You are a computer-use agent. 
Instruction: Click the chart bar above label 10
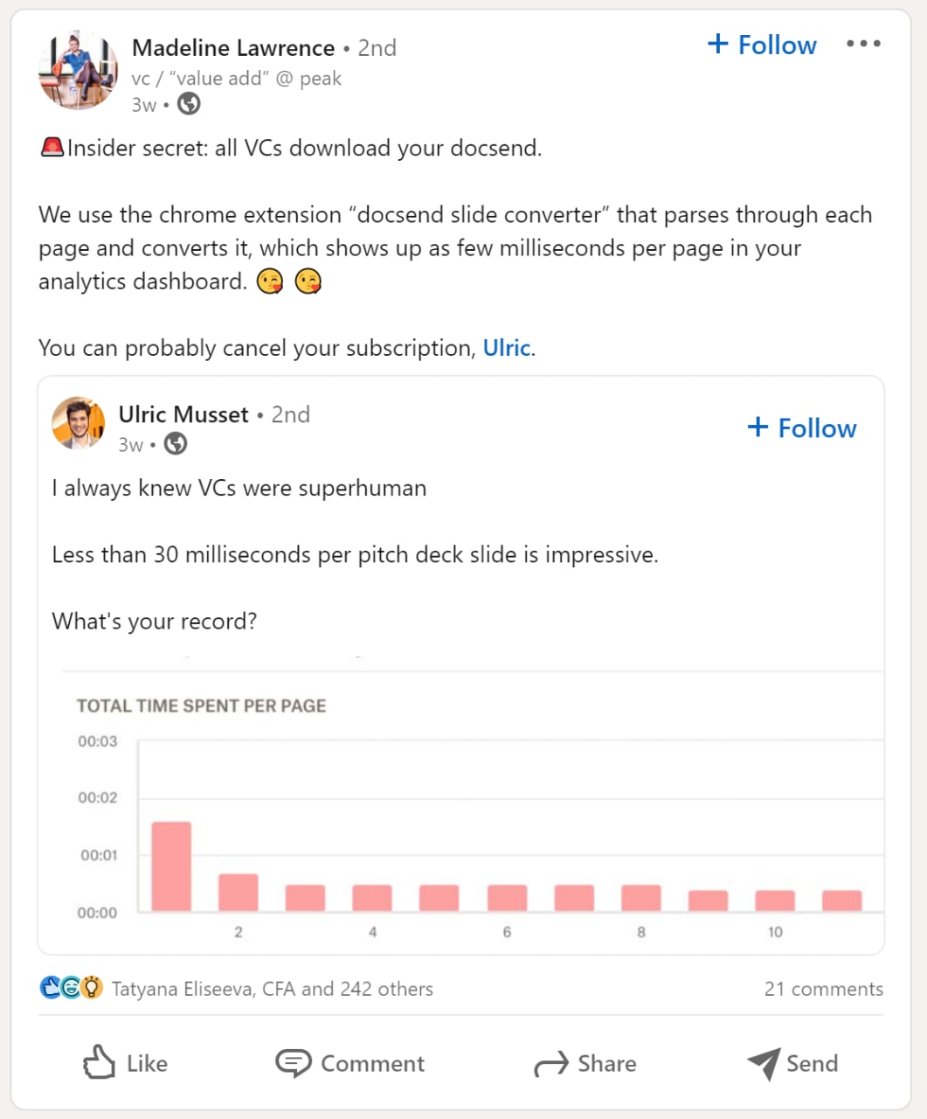tap(775, 900)
